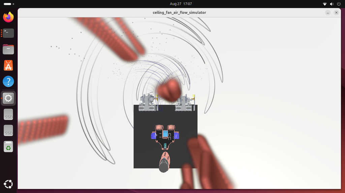The image size is (345, 193).
Task: Click the left purple component on board
Action: (x=153, y=136)
